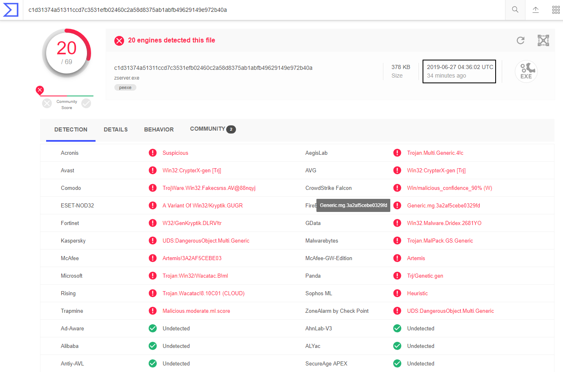Click the EXE file type icon
Viewport: 563px width, 372px height.
[526, 71]
